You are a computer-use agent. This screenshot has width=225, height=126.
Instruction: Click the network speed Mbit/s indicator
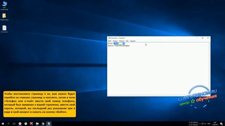[x=193, y=124]
